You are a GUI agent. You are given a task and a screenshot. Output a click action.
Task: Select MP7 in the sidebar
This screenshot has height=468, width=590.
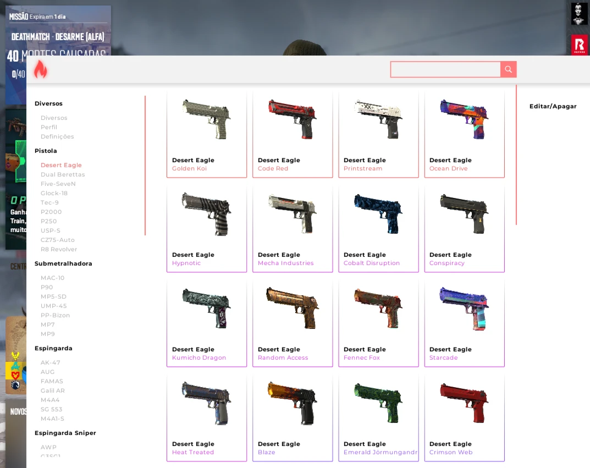click(x=47, y=324)
